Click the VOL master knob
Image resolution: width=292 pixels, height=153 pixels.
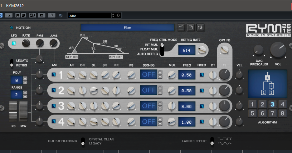pyautogui.click(x=278, y=50)
